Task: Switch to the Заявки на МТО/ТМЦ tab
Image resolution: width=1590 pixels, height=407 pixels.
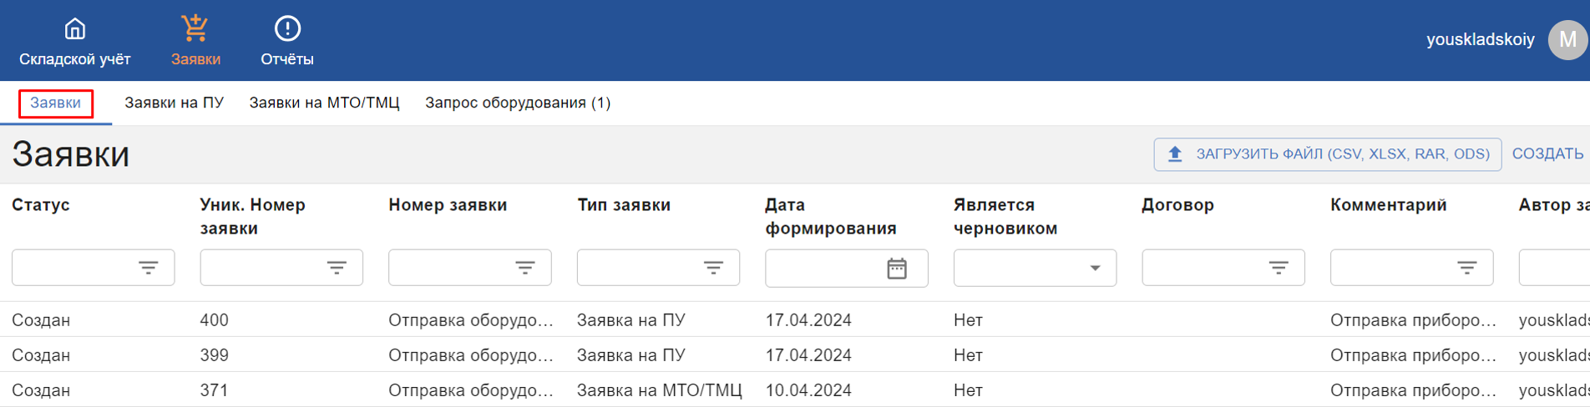Action: click(x=324, y=103)
